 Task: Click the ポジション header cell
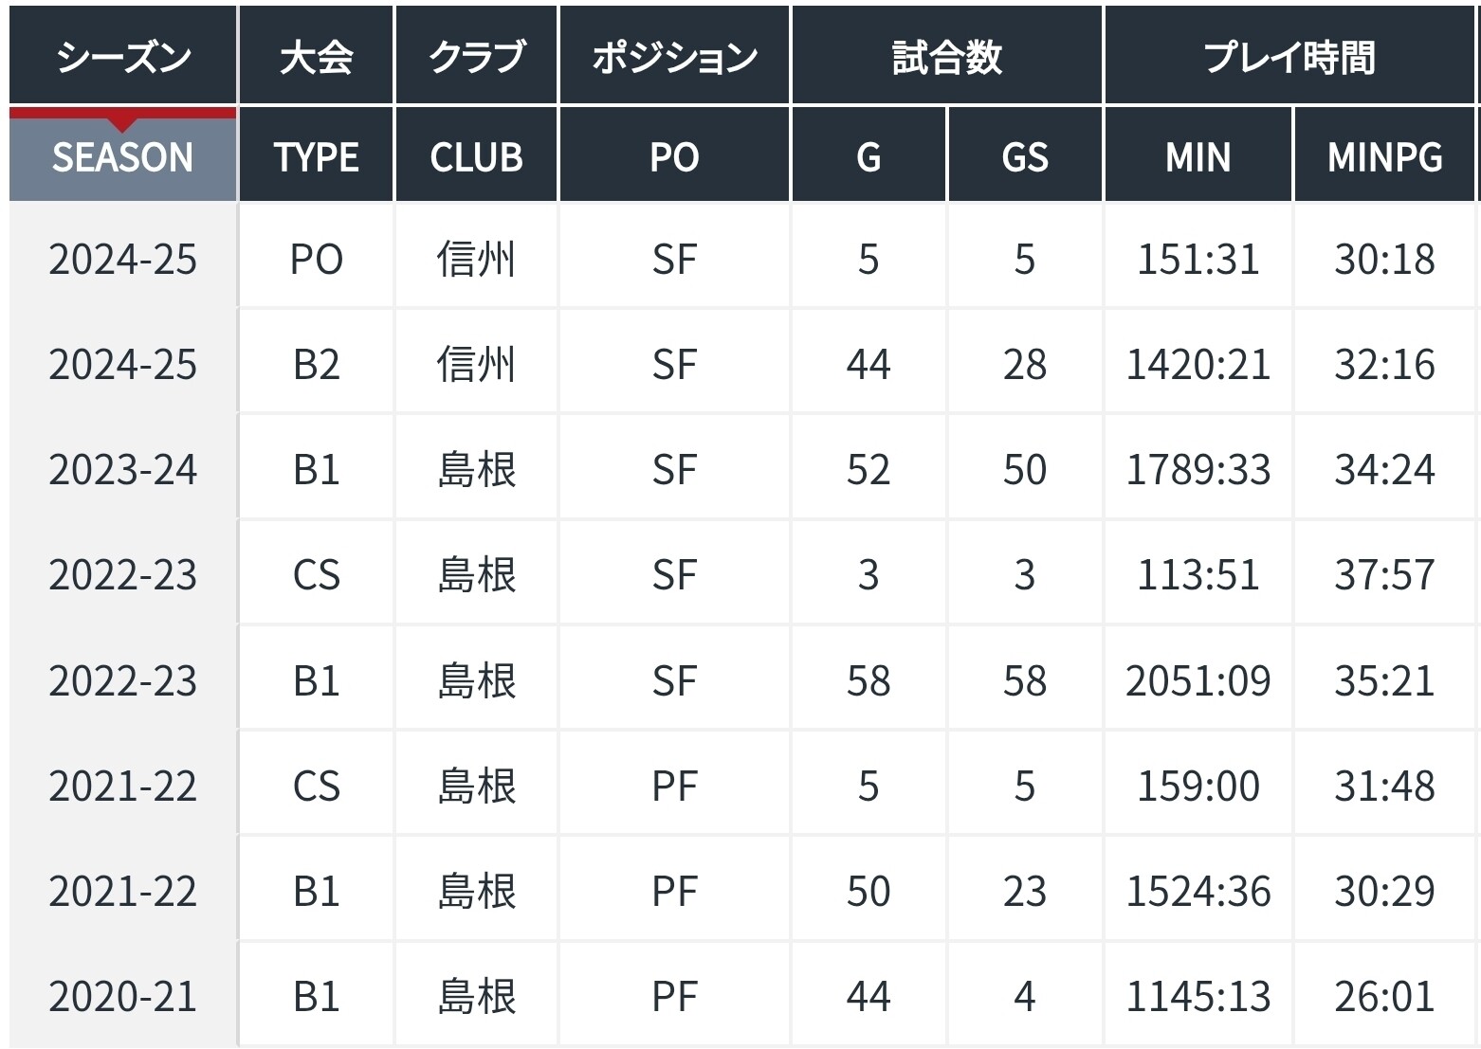pos(674,55)
